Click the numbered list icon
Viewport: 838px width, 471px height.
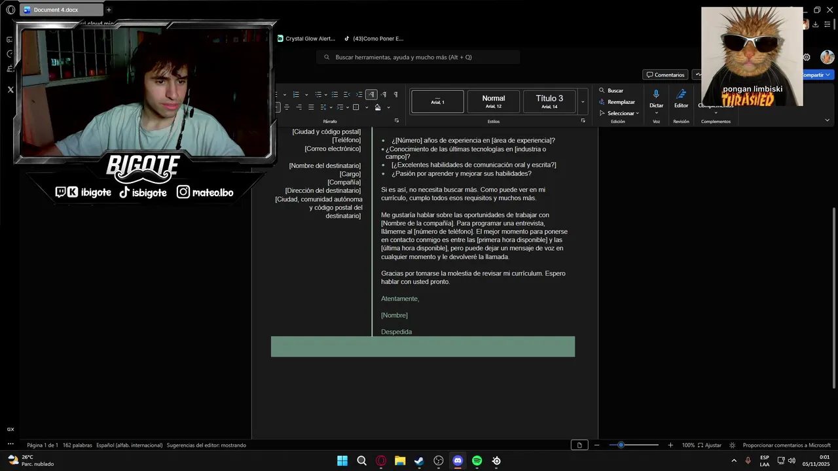tap(296, 94)
